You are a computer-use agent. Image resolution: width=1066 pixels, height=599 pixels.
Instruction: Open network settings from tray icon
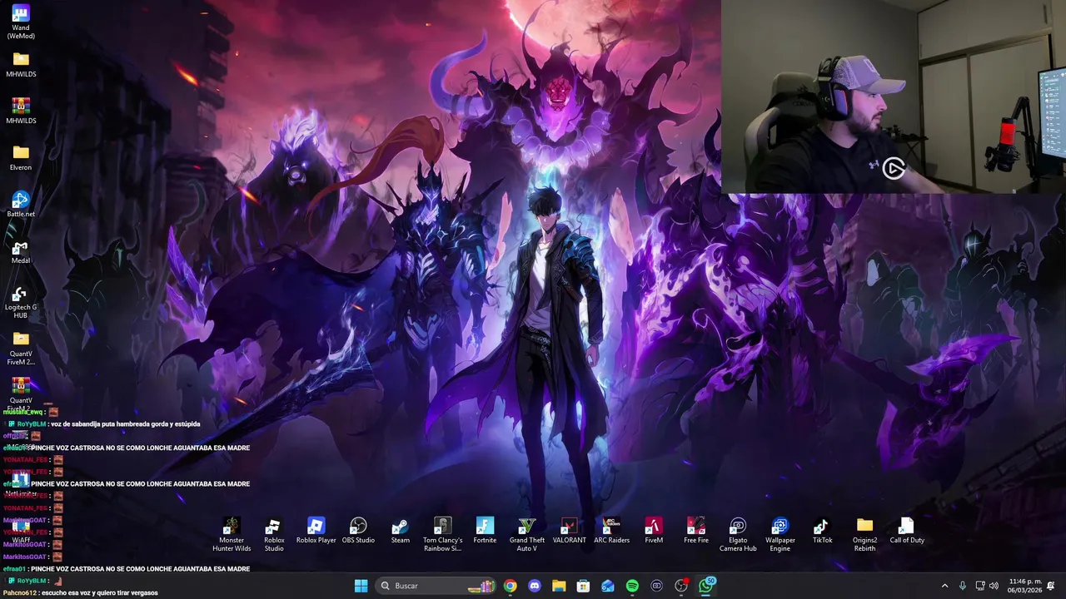pyautogui.click(x=980, y=586)
